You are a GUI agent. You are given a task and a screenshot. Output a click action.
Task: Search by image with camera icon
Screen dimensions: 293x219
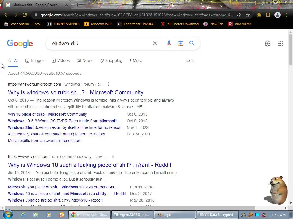tap(181, 43)
